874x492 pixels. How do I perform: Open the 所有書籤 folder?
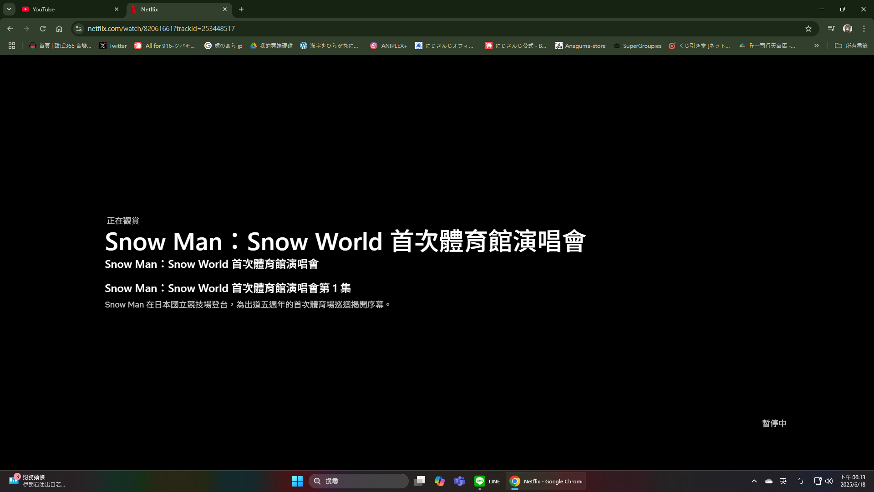[x=851, y=46]
